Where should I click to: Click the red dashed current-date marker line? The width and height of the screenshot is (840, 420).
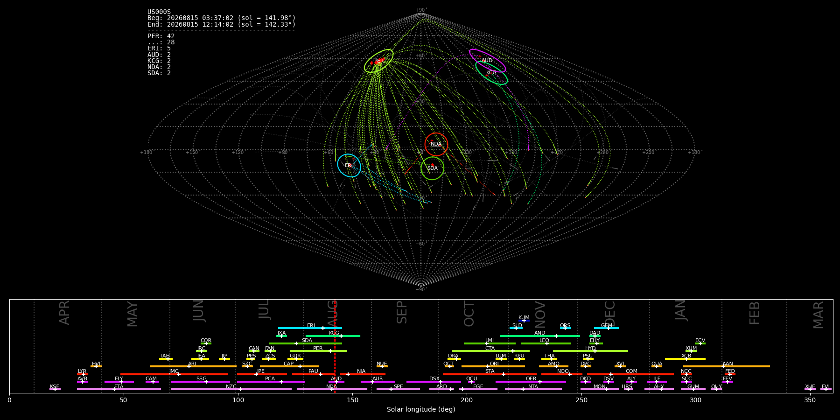coord(335,346)
